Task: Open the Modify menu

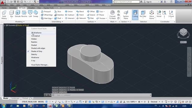Action: [x=71, y=5]
